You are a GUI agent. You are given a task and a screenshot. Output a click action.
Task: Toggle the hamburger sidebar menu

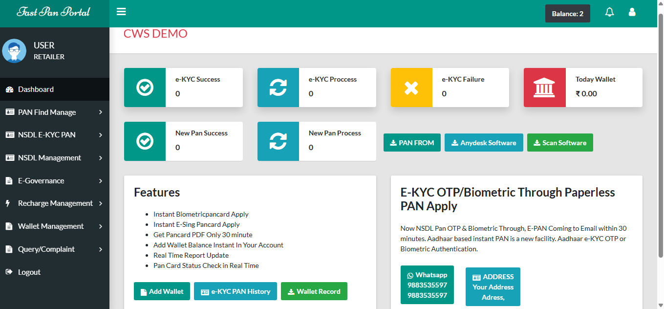tap(121, 12)
